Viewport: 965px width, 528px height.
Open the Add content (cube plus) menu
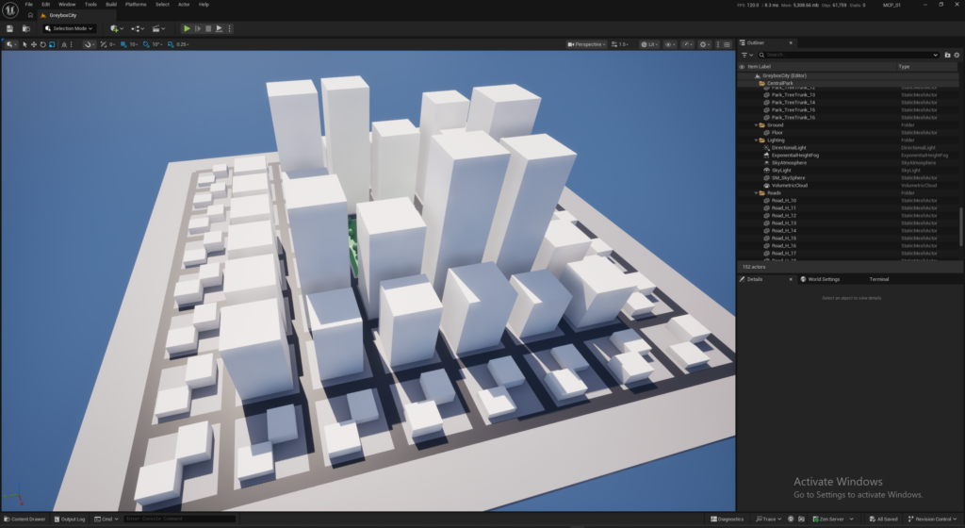[116, 28]
